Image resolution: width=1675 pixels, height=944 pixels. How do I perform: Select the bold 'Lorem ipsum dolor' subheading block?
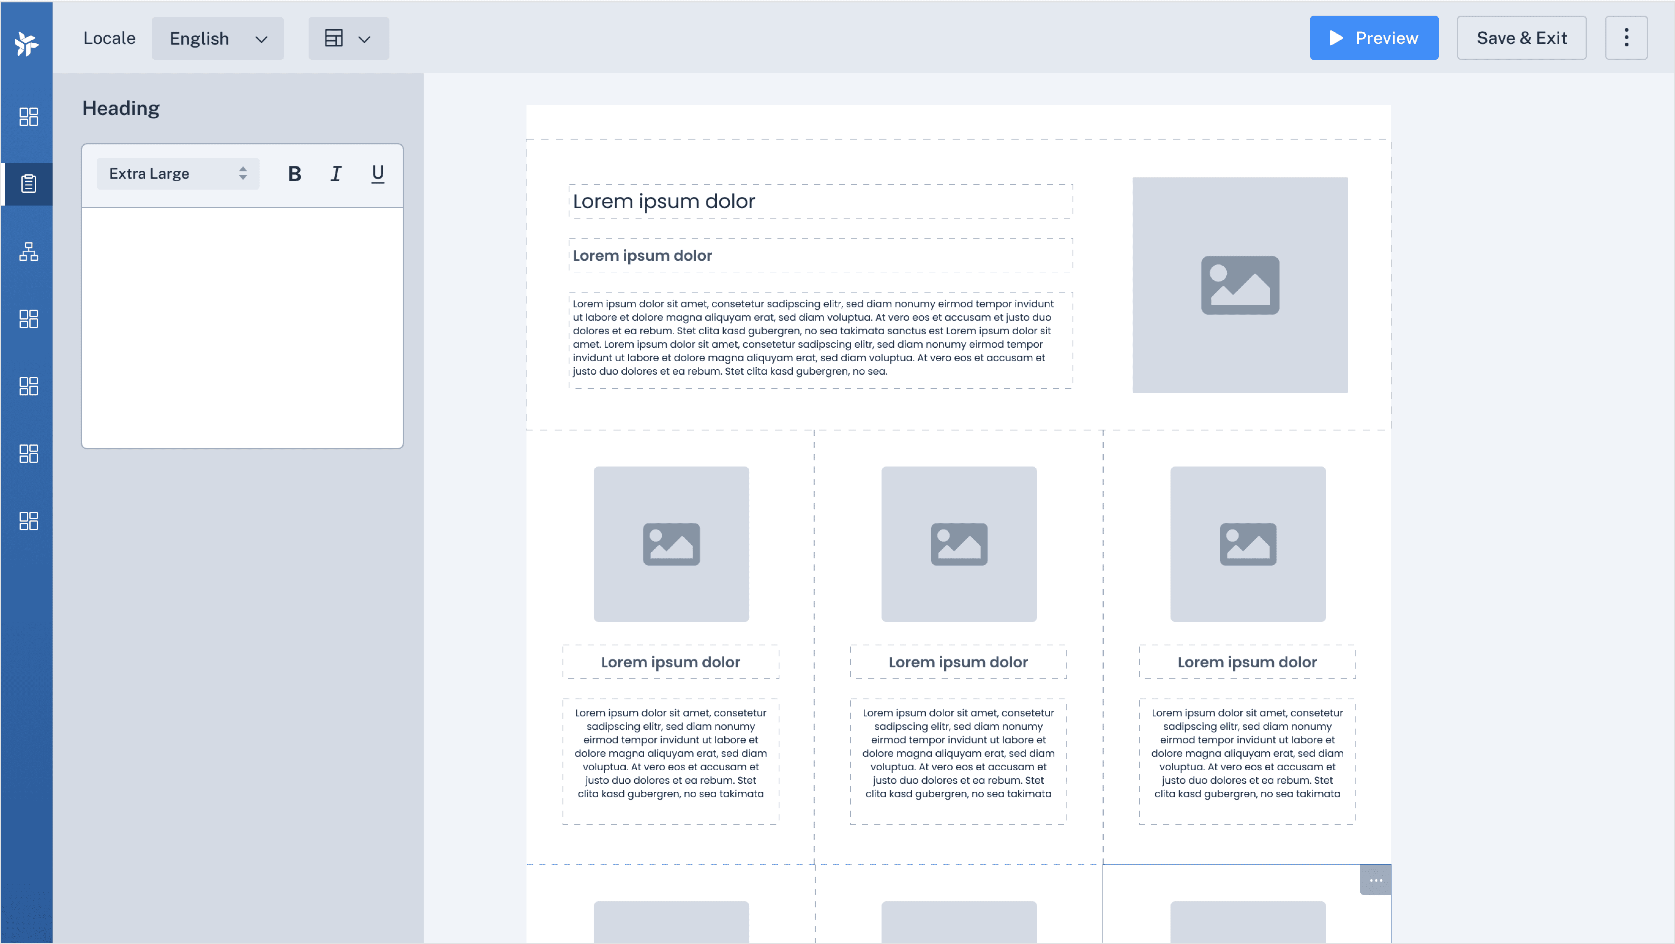point(820,255)
